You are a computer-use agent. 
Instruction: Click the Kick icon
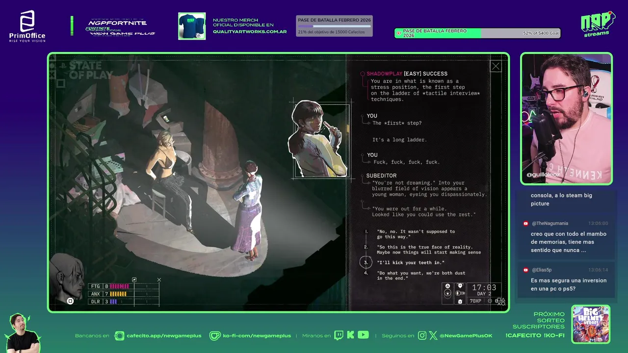350,335
